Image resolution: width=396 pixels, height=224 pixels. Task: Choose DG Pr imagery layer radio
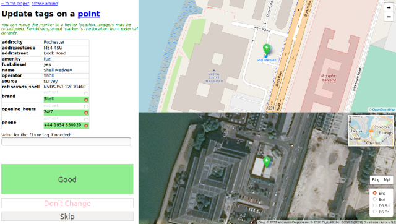(375, 212)
